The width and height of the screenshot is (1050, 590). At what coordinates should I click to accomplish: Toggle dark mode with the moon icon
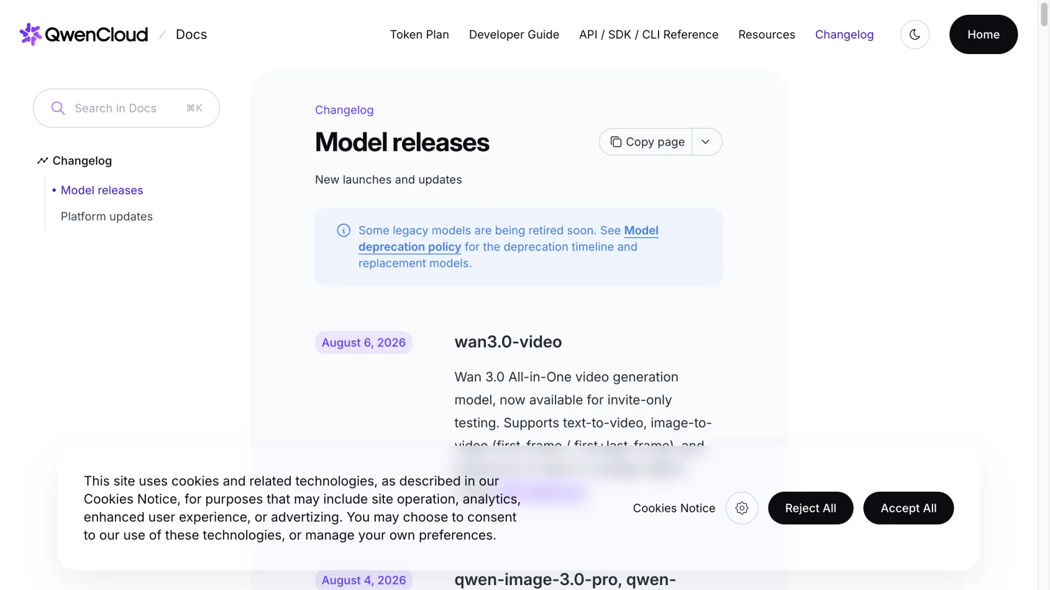point(915,34)
